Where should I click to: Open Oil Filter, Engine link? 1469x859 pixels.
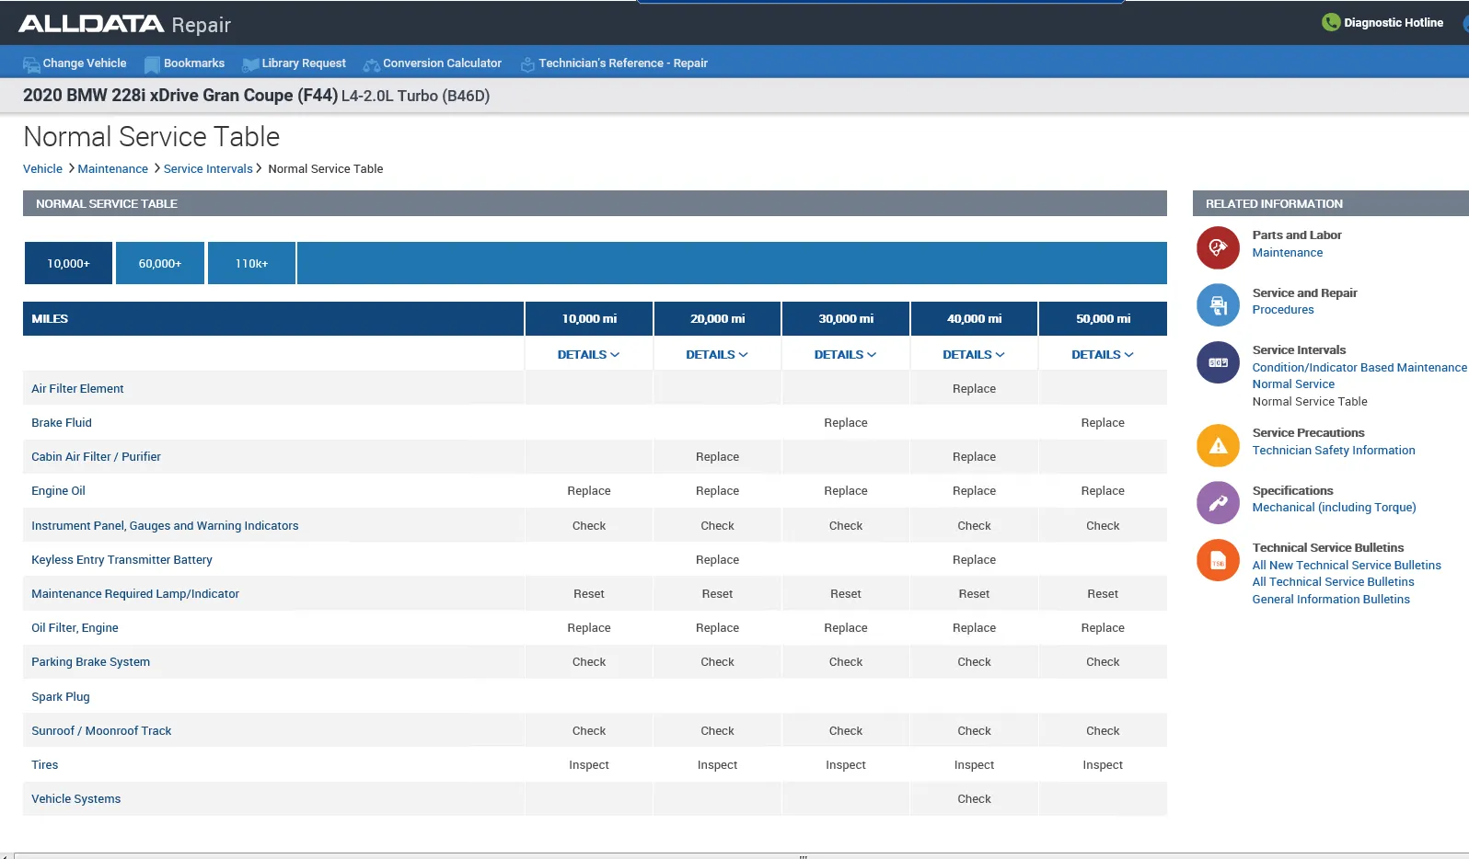tap(75, 628)
